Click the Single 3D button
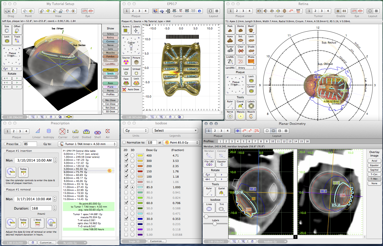The height and width of the screenshot is (246, 383). [x=134, y=241]
